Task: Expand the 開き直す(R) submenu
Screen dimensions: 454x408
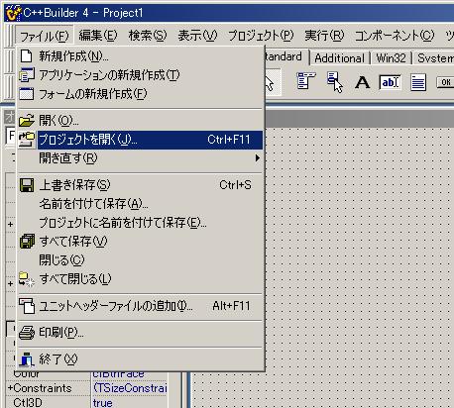Action: pos(140,158)
